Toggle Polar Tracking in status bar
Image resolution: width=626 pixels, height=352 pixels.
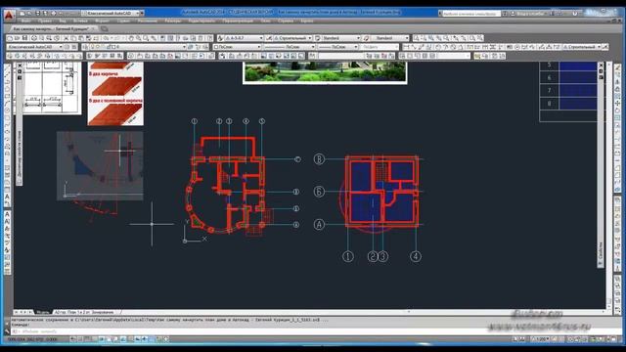(x=102, y=339)
